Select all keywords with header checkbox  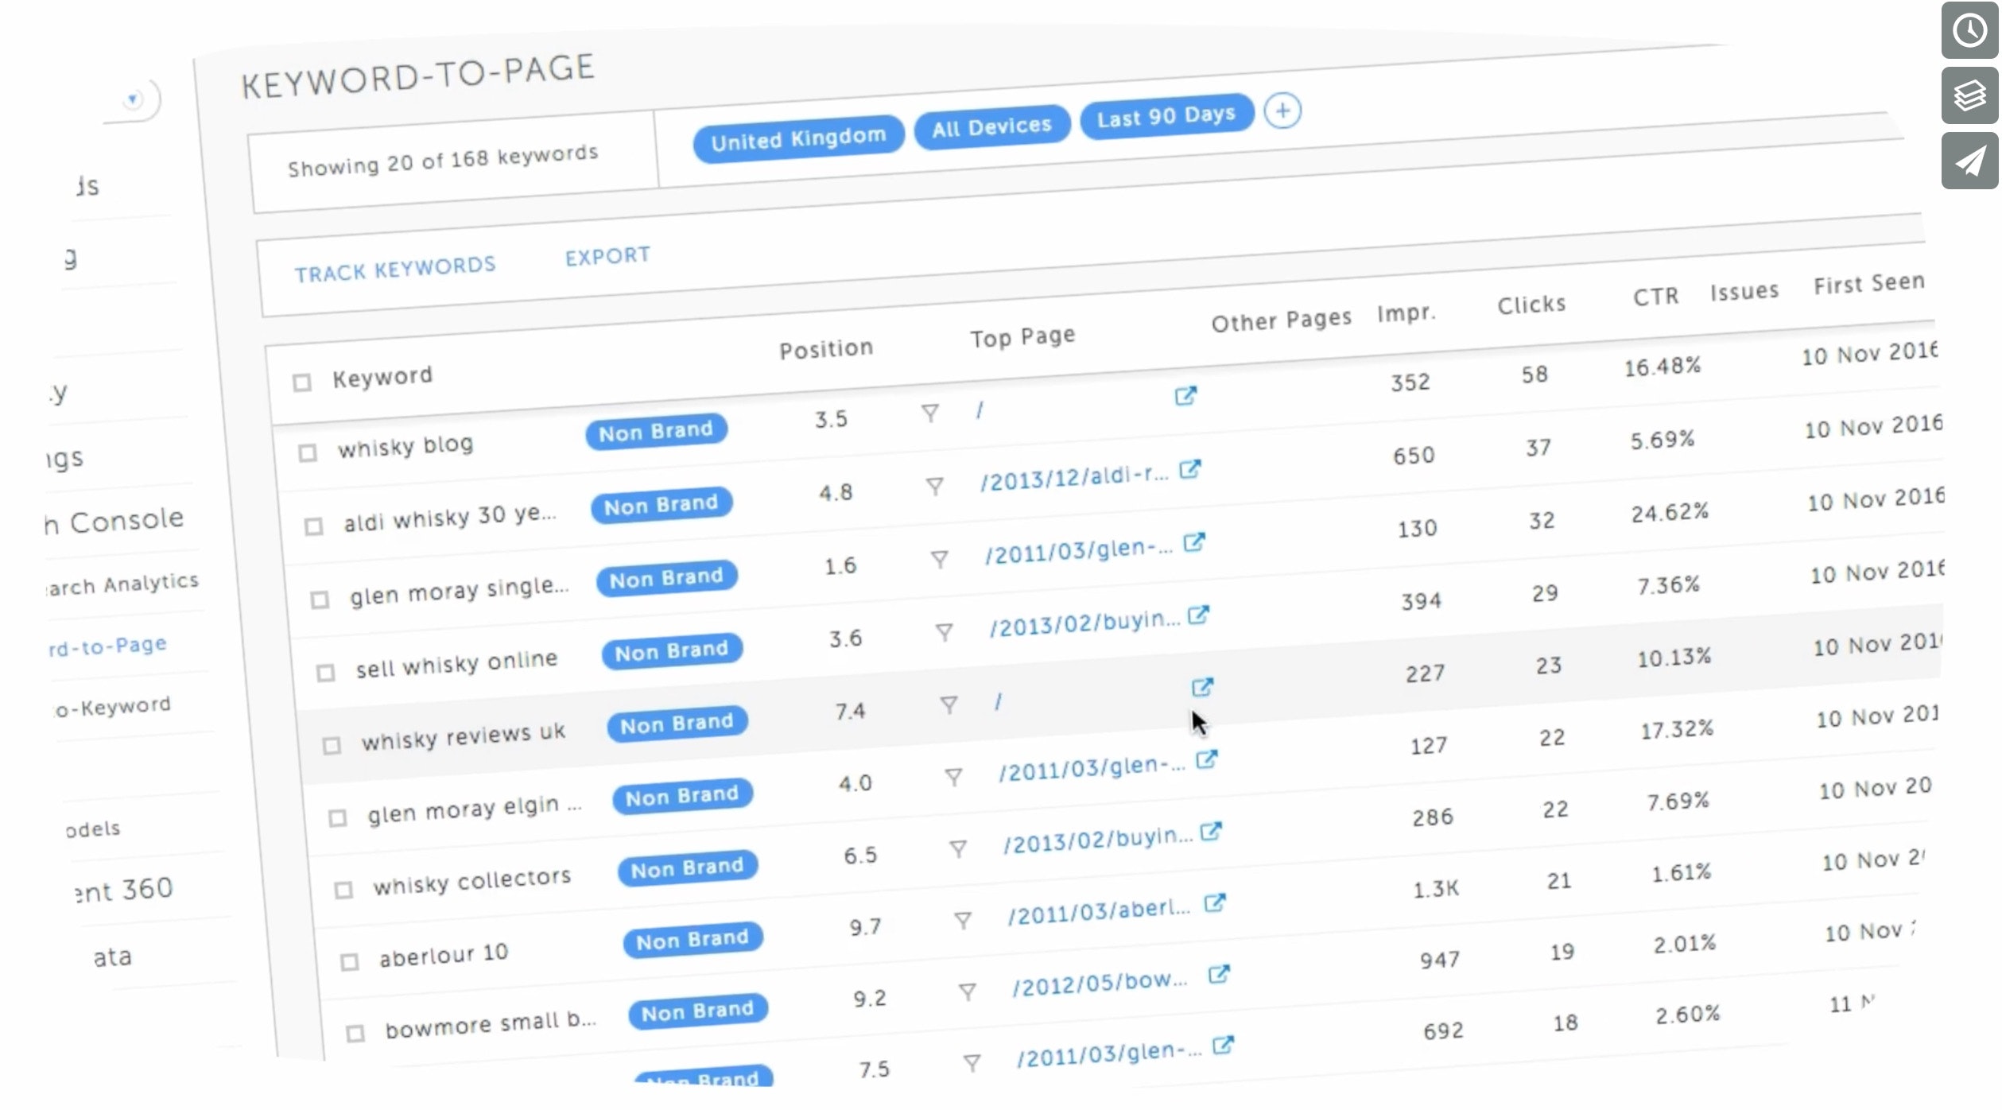(301, 382)
